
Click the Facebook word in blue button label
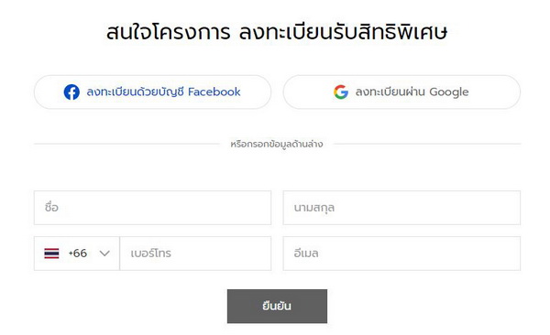214,92
